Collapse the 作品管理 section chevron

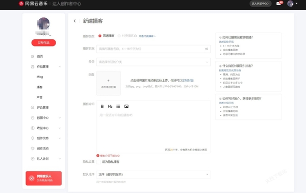(x=60, y=66)
